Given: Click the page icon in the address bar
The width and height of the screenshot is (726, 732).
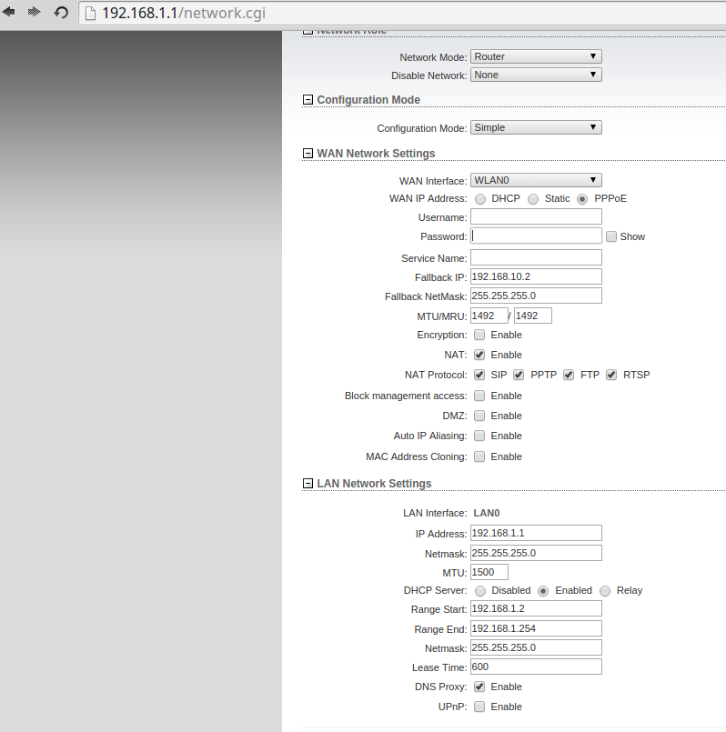Looking at the screenshot, I should pos(90,13).
